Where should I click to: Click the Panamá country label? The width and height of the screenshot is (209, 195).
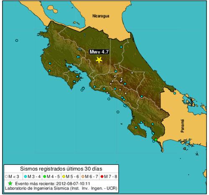click(182, 126)
